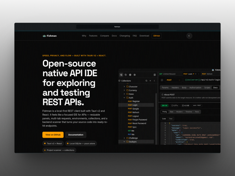Open the response Tests tab
The width and height of the screenshot is (235, 176).
coord(197,112)
